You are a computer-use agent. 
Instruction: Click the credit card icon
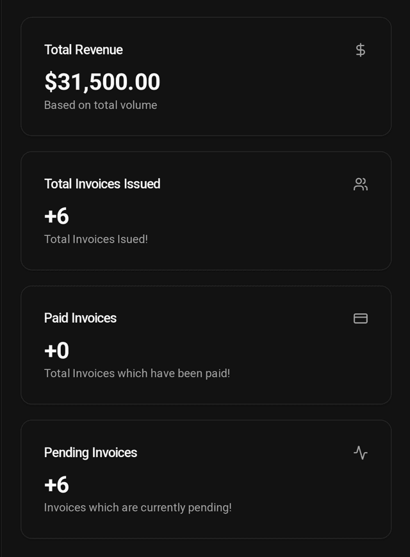pyautogui.click(x=361, y=318)
